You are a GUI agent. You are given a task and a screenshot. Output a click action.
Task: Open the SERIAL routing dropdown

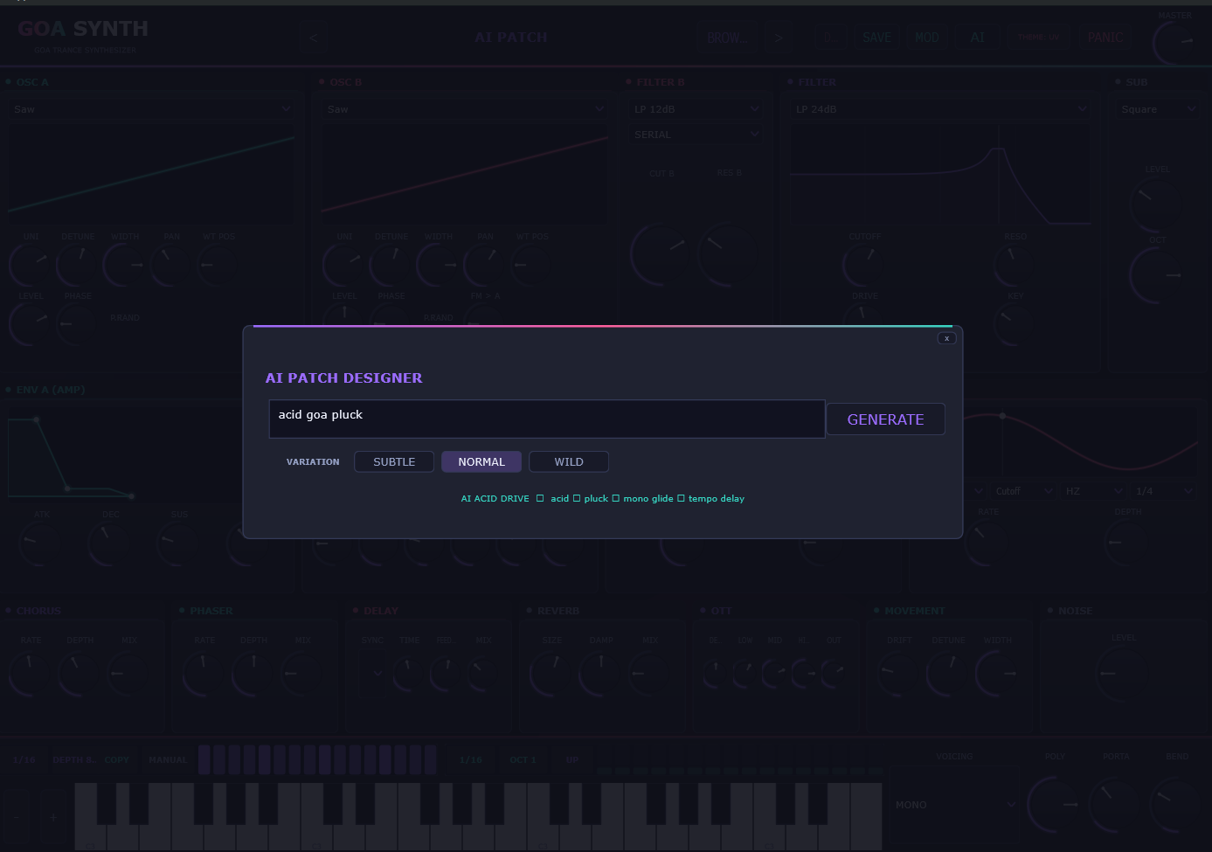tap(696, 135)
